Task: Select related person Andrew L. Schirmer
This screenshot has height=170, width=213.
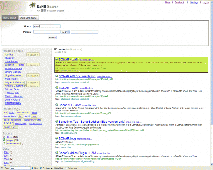Action: (x=15, y=86)
